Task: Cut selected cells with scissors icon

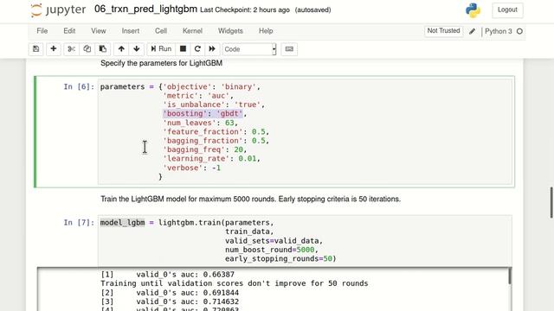Action: pos(71,49)
